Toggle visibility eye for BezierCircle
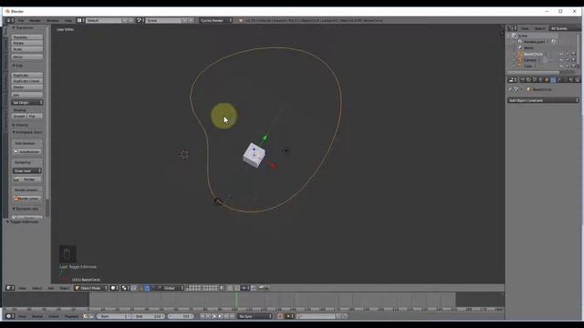This screenshot has height=328, width=584. click(561, 54)
